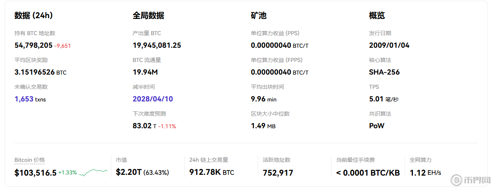Select the average block reward 3.15196526
495x191 pixels.
(x=35, y=72)
